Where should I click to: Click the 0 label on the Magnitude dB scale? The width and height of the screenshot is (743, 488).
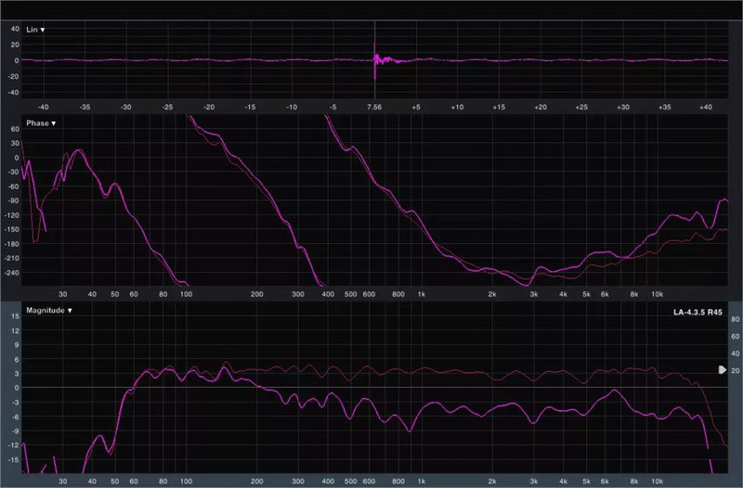click(17, 388)
